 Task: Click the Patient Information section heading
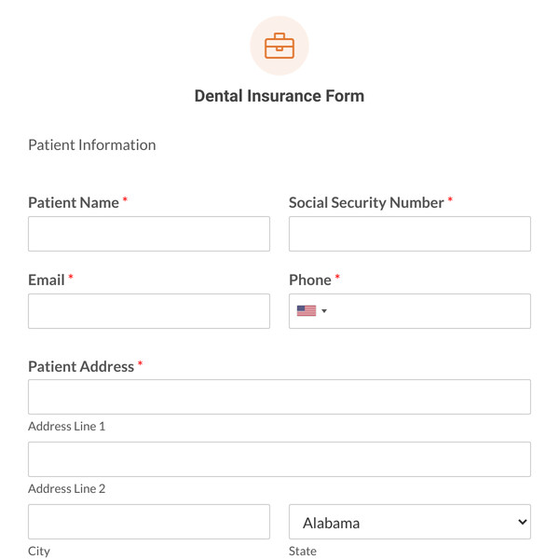92,144
